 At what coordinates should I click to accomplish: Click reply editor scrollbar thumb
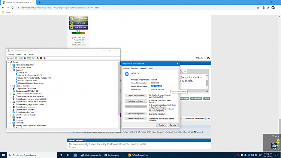click(207, 83)
